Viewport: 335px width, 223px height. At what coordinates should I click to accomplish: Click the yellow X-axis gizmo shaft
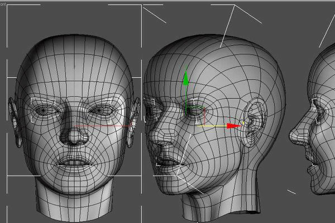pos(212,125)
